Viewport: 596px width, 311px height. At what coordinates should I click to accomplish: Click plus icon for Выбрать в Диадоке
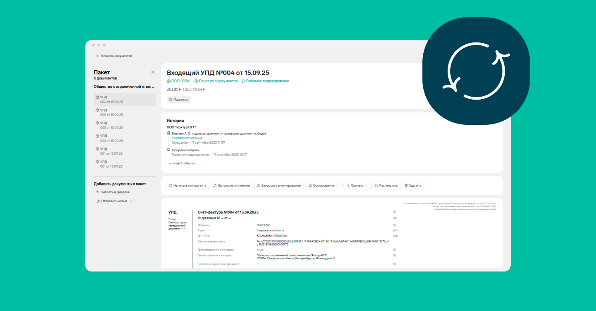pyautogui.click(x=98, y=192)
